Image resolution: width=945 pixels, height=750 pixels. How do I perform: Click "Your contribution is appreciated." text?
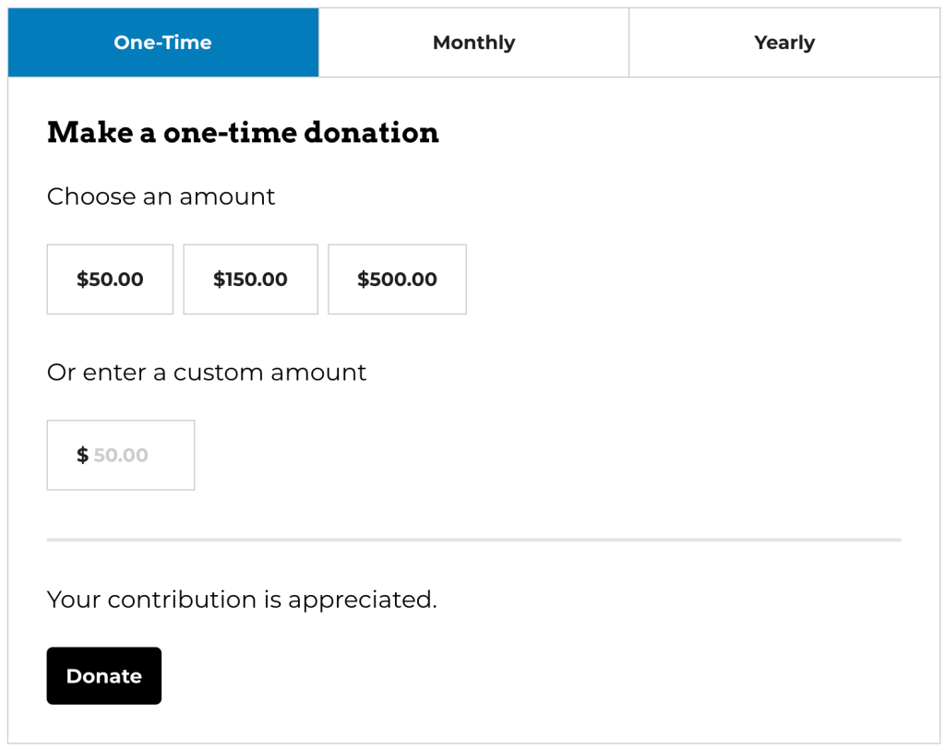pyautogui.click(x=242, y=600)
